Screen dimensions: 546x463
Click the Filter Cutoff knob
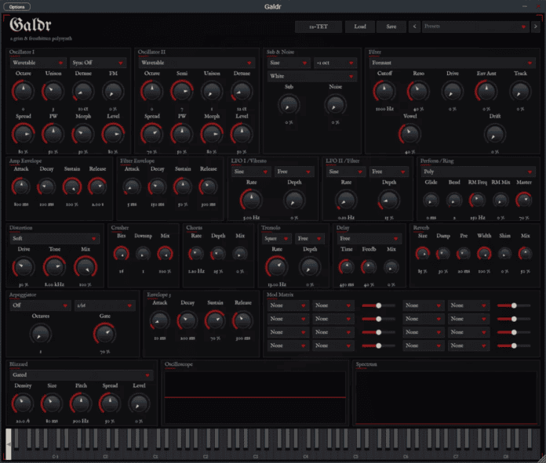[x=384, y=91]
